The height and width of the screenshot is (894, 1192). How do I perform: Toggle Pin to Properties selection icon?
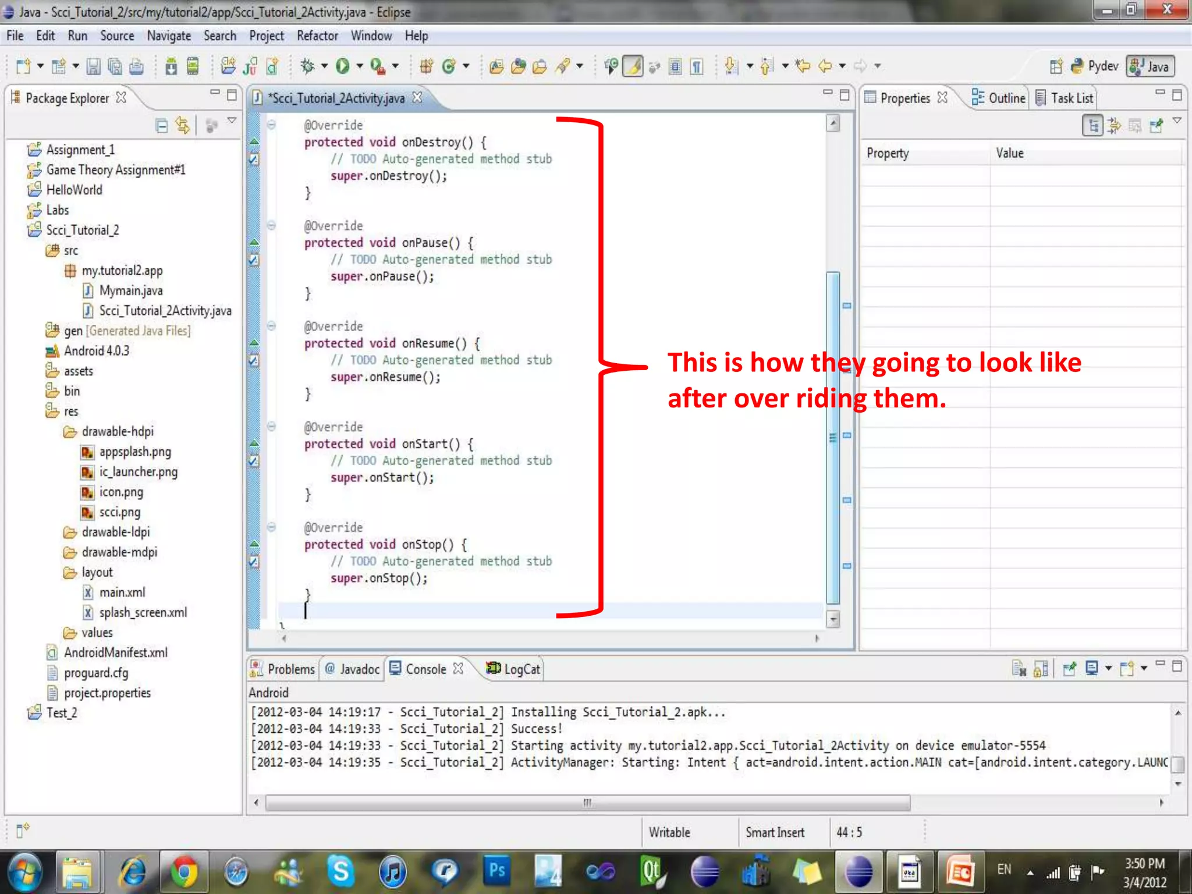[1156, 126]
